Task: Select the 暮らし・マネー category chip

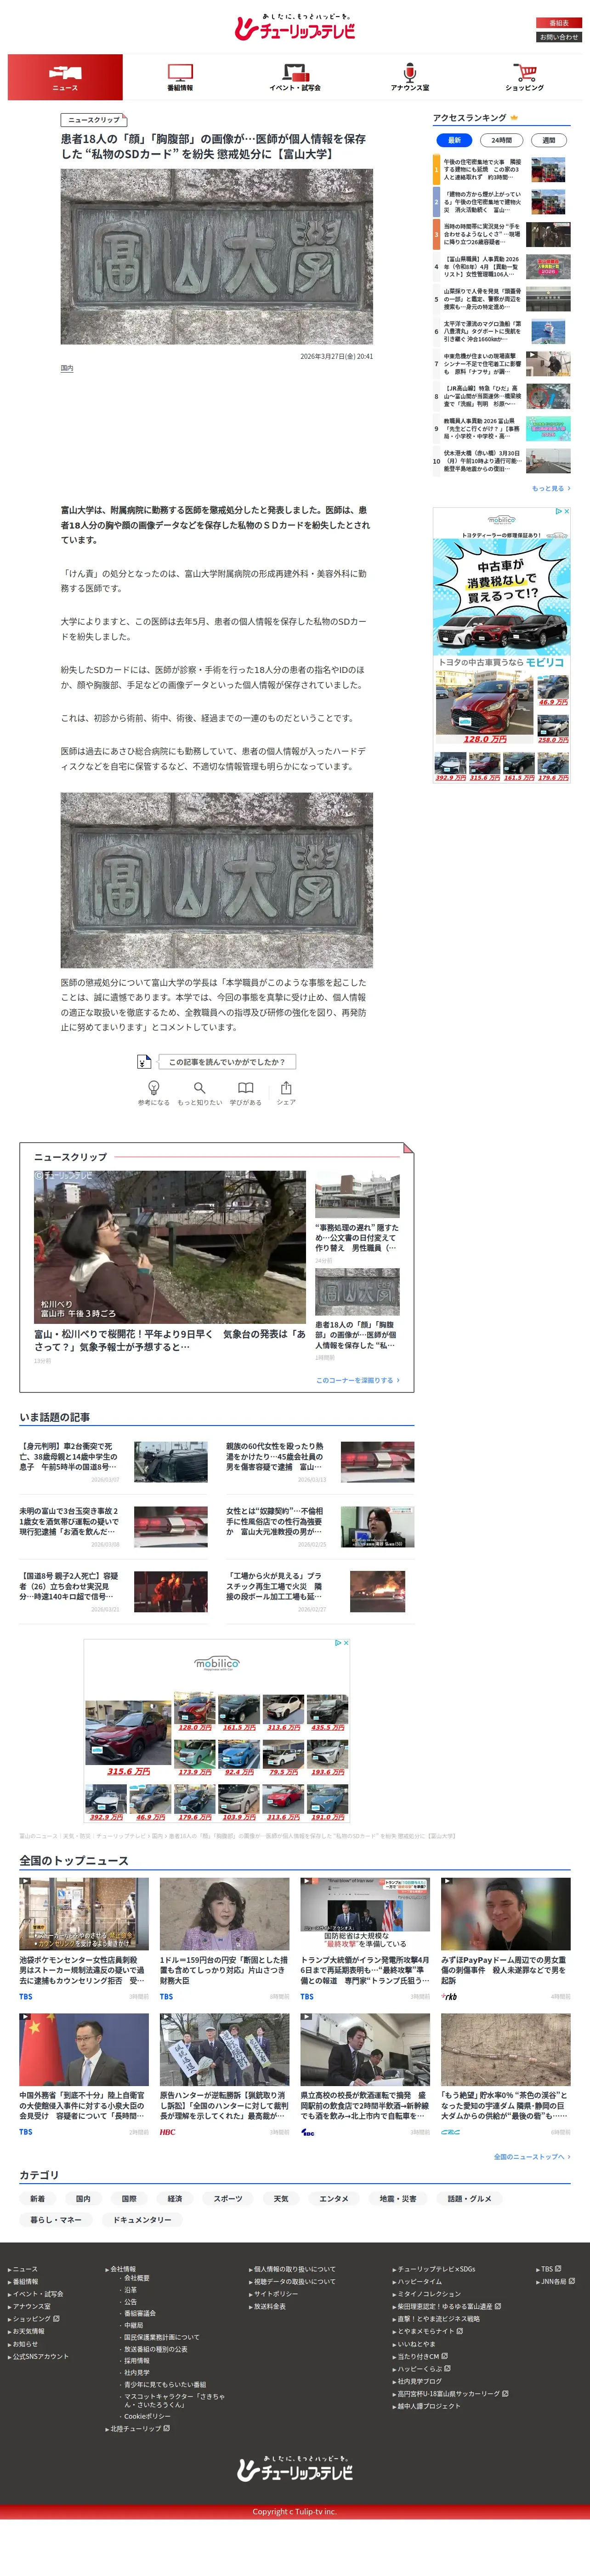Action: 56,2219
